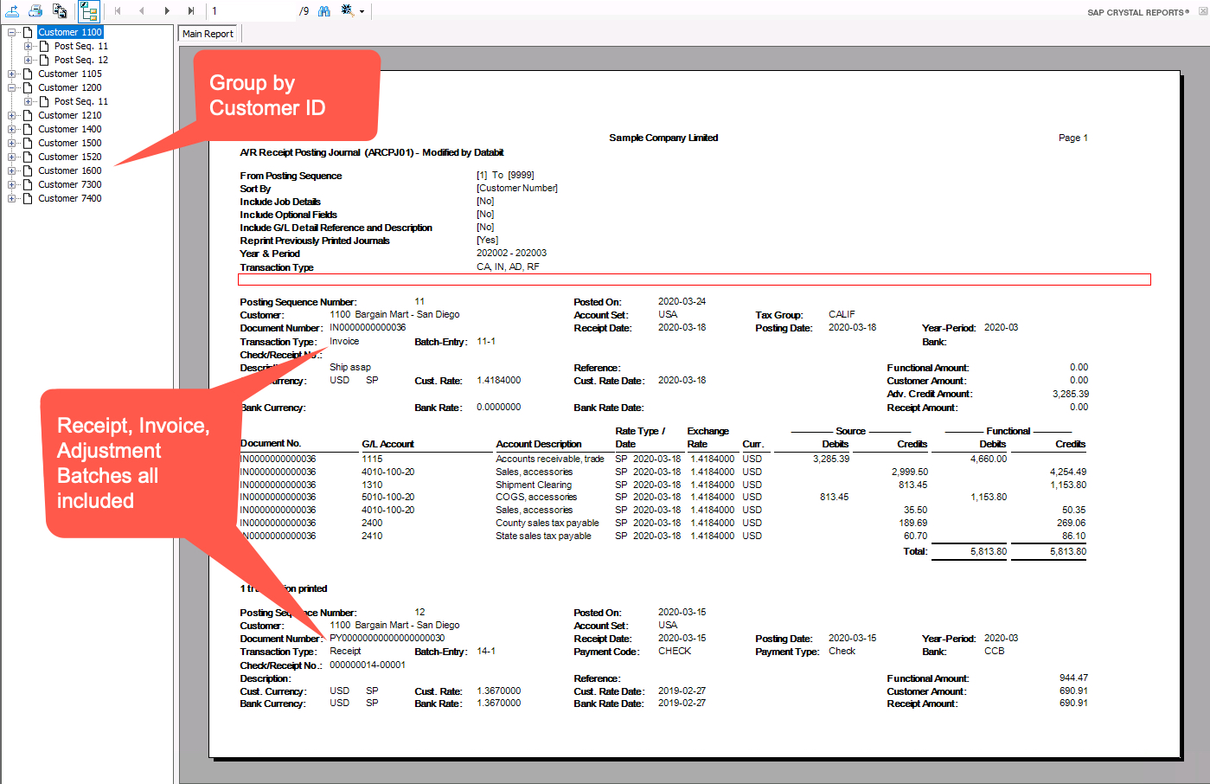This screenshot has width=1210, height=784.
Task: Select Customer 1520 in the group tree
Action: click(70, 157)
